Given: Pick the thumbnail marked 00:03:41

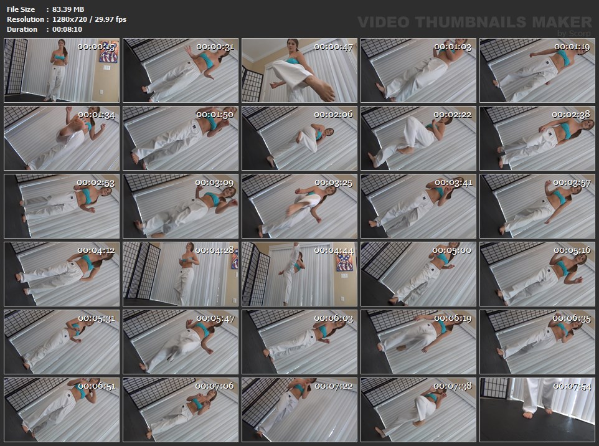Looking at the screenshot, I should 418,206.
